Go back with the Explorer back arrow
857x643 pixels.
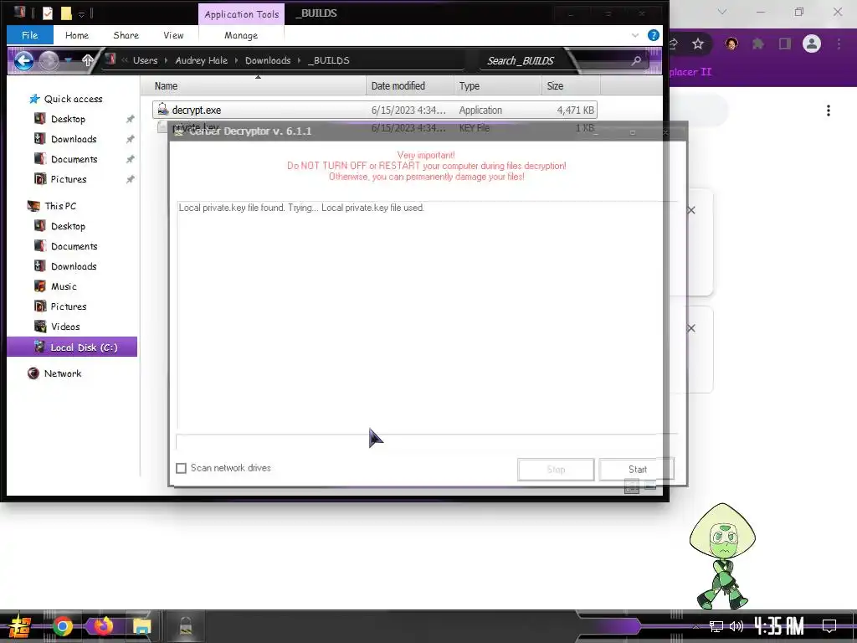pos(23,60)
